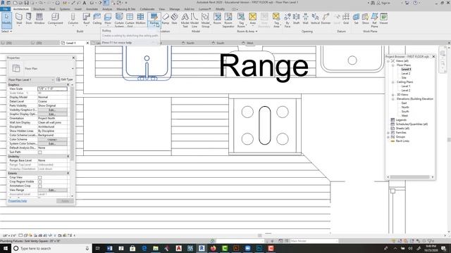
Task: Select the Area tool
Action: tap(252, 19)
